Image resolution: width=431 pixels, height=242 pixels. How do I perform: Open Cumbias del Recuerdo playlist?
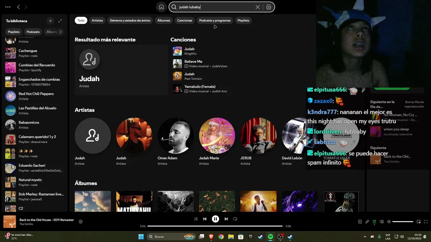point(35,67)
